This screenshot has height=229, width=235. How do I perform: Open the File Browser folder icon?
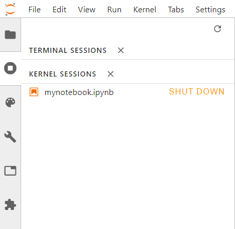(10, 35)
